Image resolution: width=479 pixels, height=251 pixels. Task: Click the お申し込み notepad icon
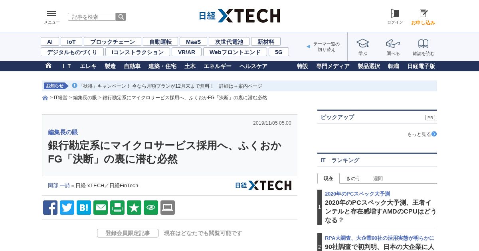click(423, 14)
